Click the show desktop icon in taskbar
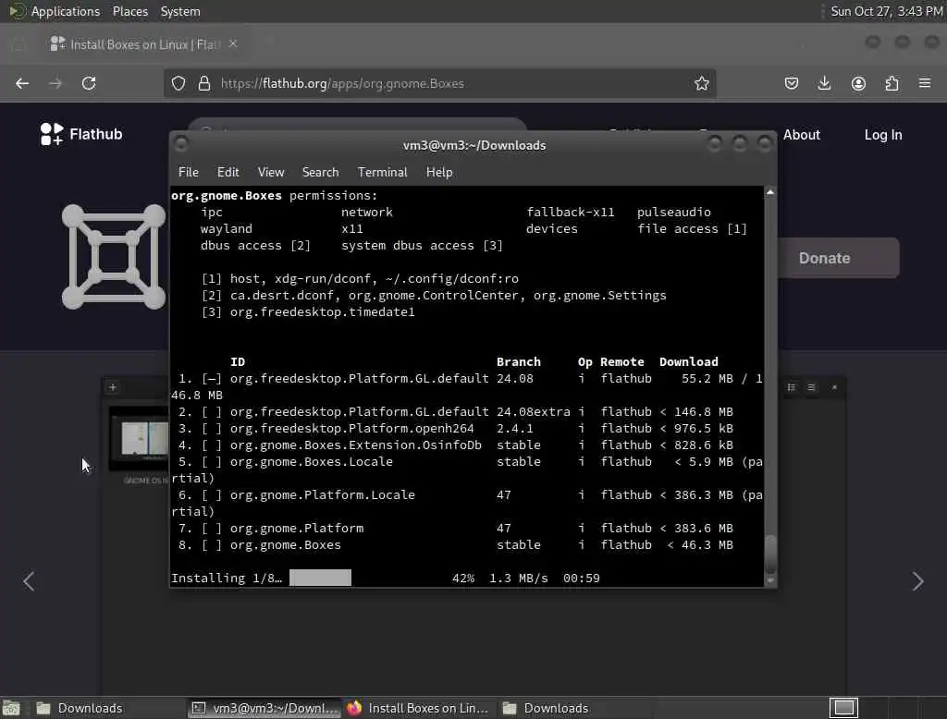Screen dimensions: 947x719 tap(11, 708)
